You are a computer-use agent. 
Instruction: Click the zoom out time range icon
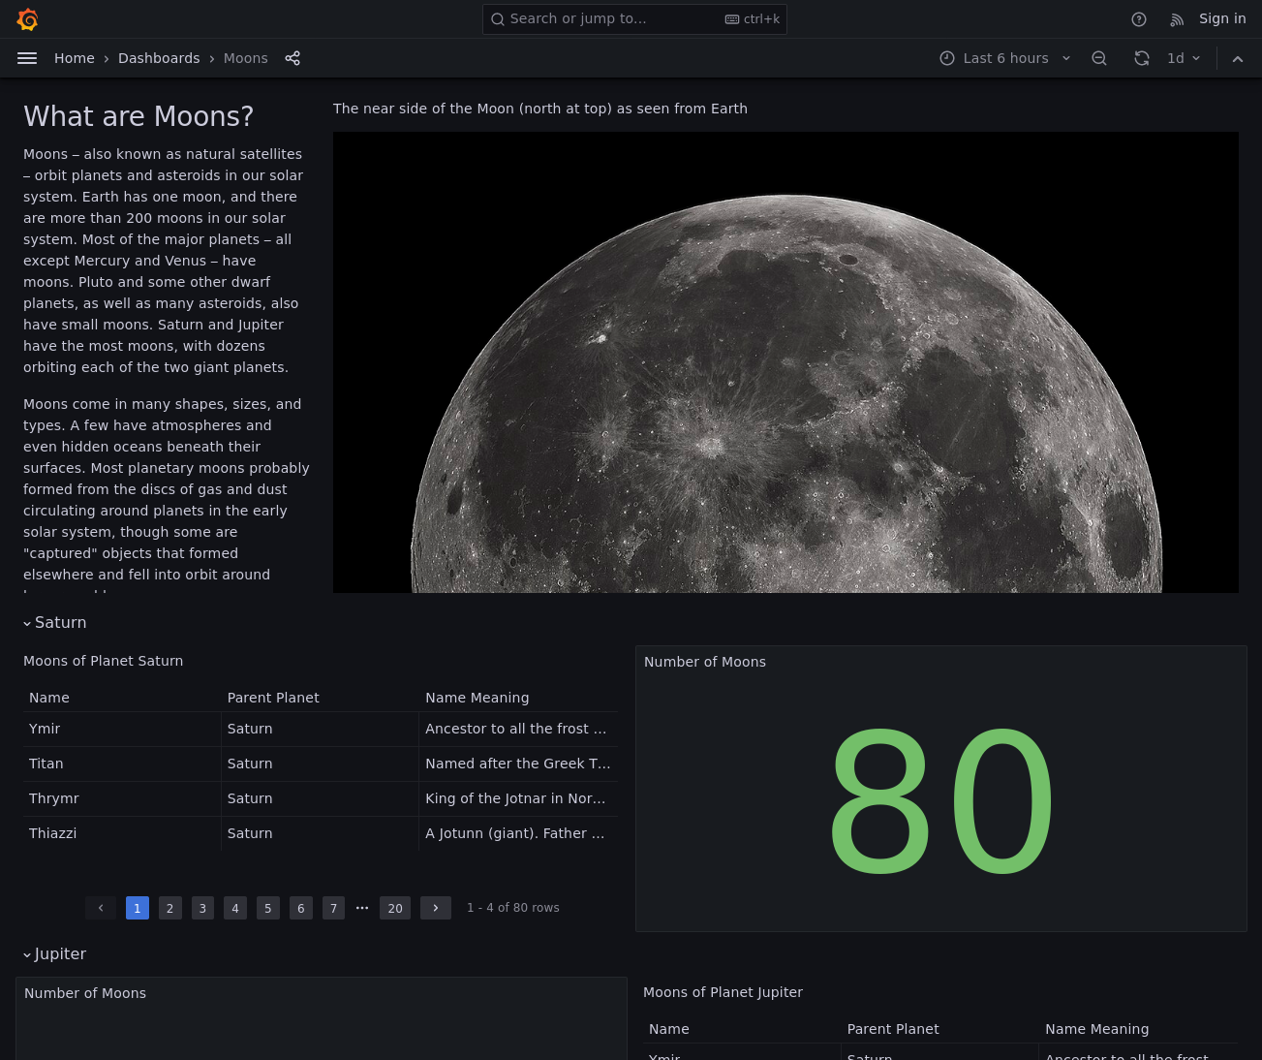[1099, 58]
